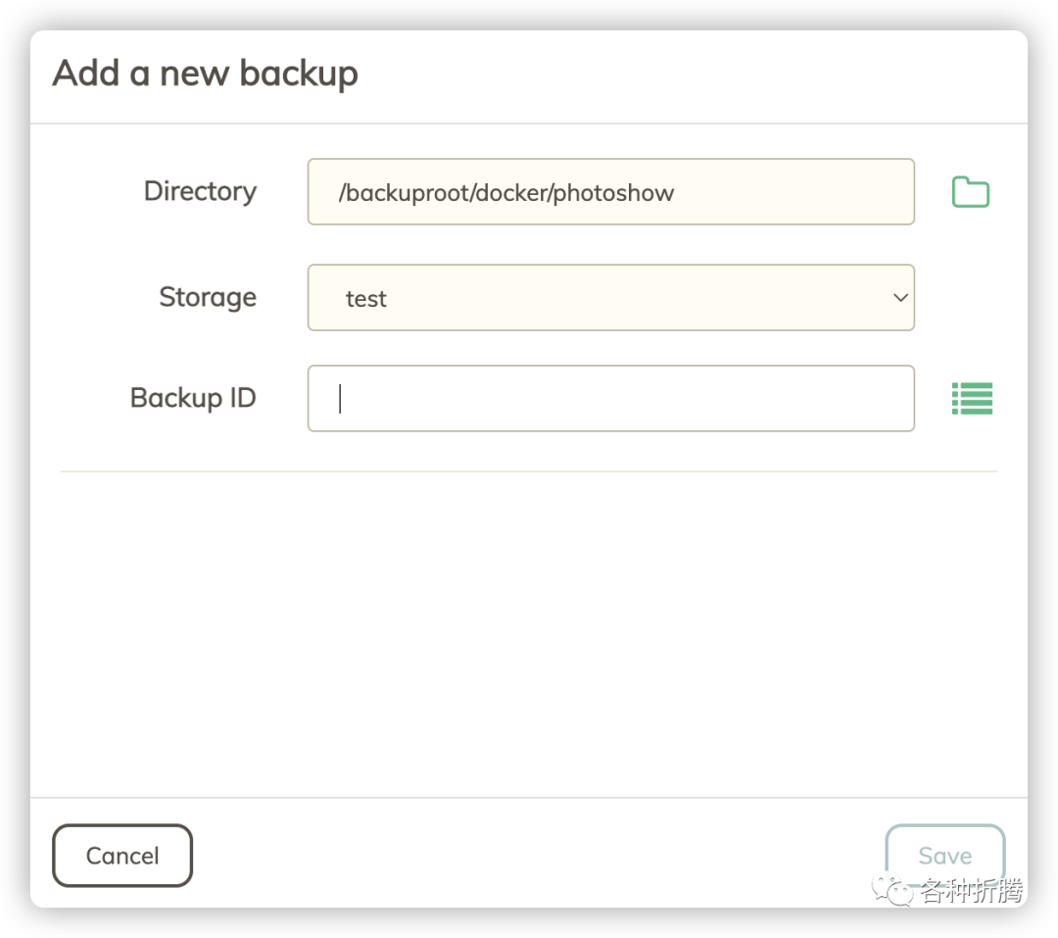Click the Storage dropdown chevron arrow

[901, 297]
